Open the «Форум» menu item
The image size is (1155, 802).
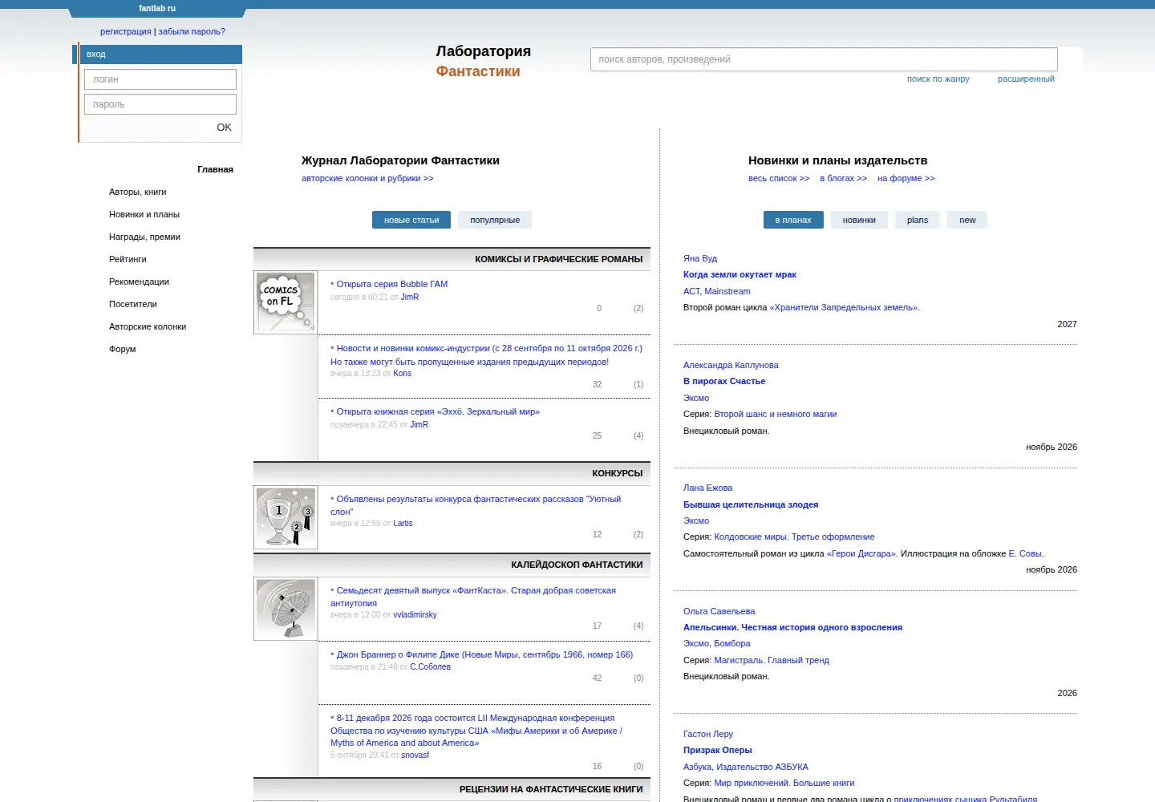coord(123,349)
